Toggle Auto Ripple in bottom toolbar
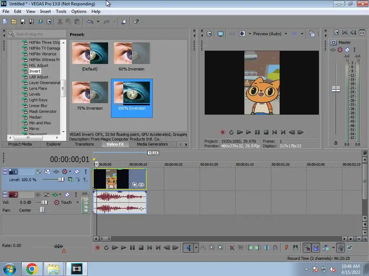 (x=326, y=248)
